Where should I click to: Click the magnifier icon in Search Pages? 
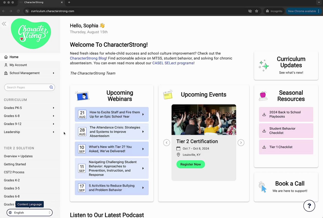pyautogui.click(x=51, y=87)
